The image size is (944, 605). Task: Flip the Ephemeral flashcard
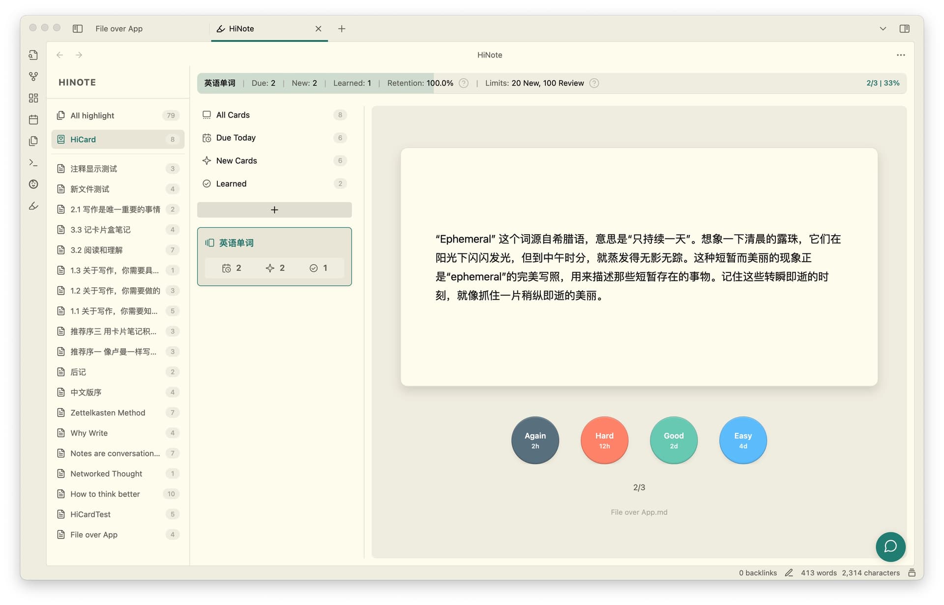(x=639, y=267)
